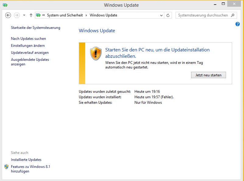244x181 pixels.
Task: Show Updateverlauf anzeigen
Action: coord(30,53)
